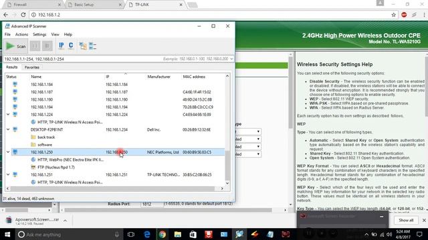Image resolution: width=428 pixels, height=240 pixels.
Task: Bookmark this page with the star icon
Action: (393, 15)
